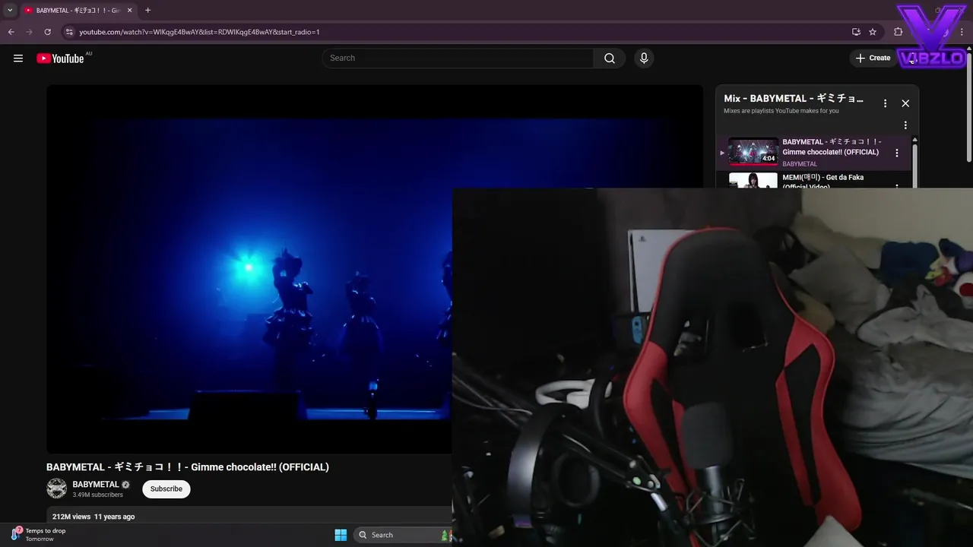
Task: Click the 3.49M subscribers text
Action: (x=97, y=495)
